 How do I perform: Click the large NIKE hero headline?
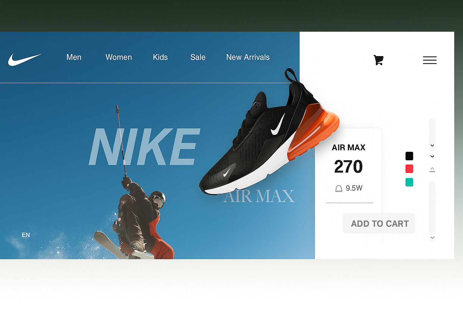145,147
